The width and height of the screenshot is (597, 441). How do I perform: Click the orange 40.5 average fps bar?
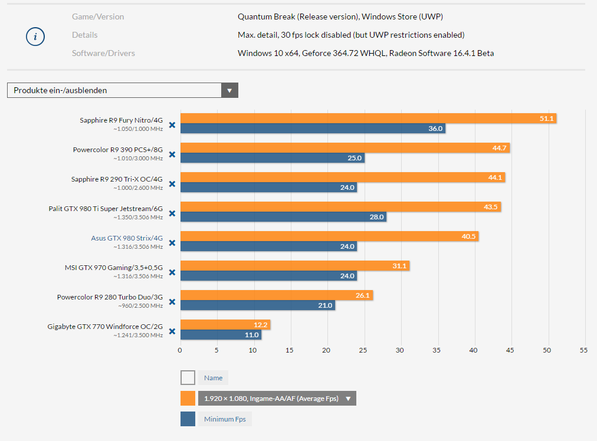(330, 236)
